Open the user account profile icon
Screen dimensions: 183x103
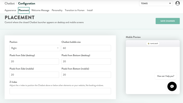coord(178,3)
